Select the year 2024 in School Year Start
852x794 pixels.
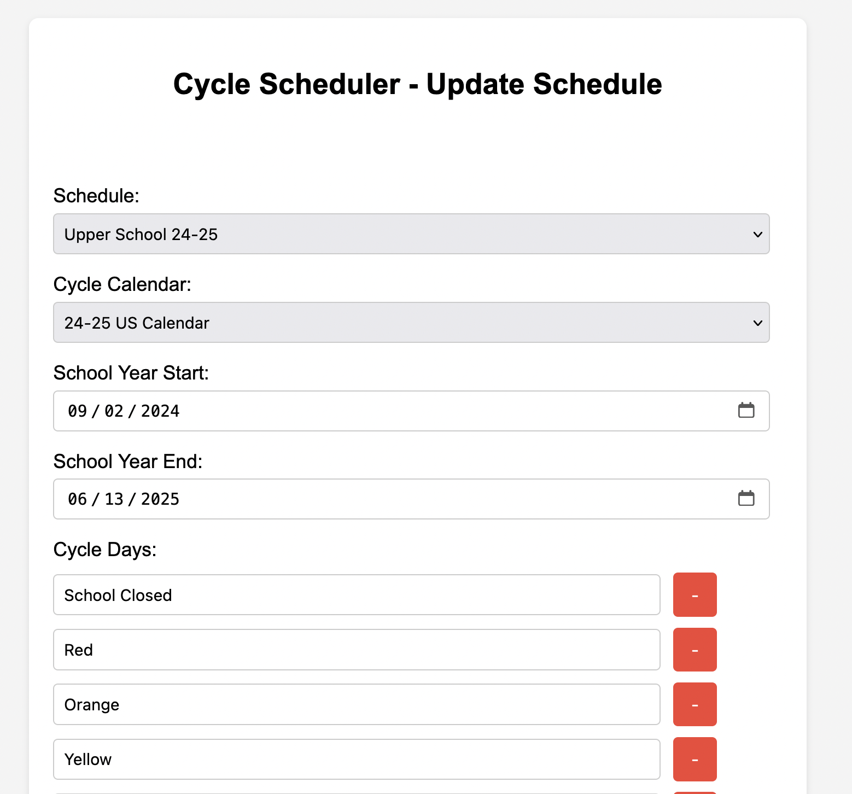click(x=160, y=411)
